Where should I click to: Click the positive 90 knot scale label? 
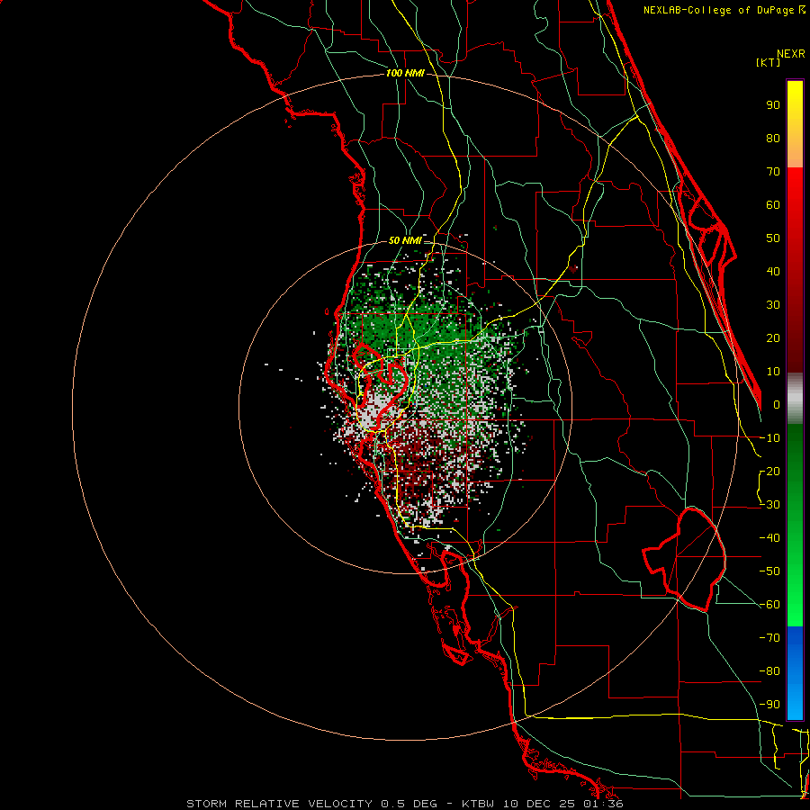[773, 105]
